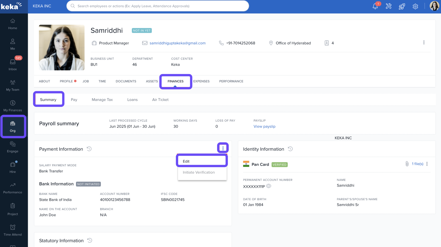Open Payment Information three-dot menu
Viewport: 441px width, 247px height.
(x=223, y=148)
